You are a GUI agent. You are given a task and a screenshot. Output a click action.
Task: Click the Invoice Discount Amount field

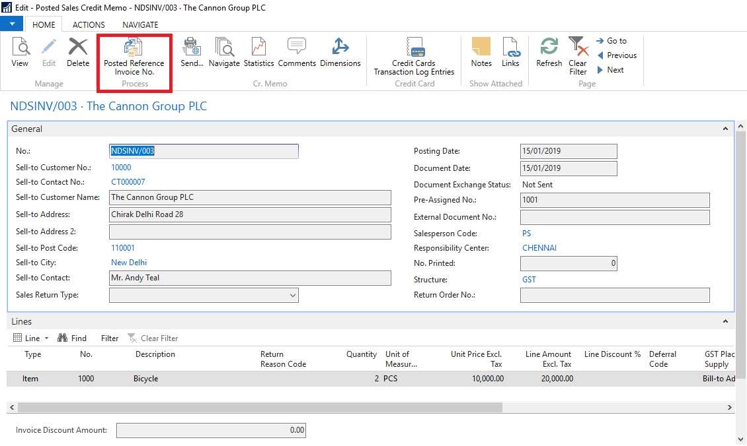tap(211, 430)
